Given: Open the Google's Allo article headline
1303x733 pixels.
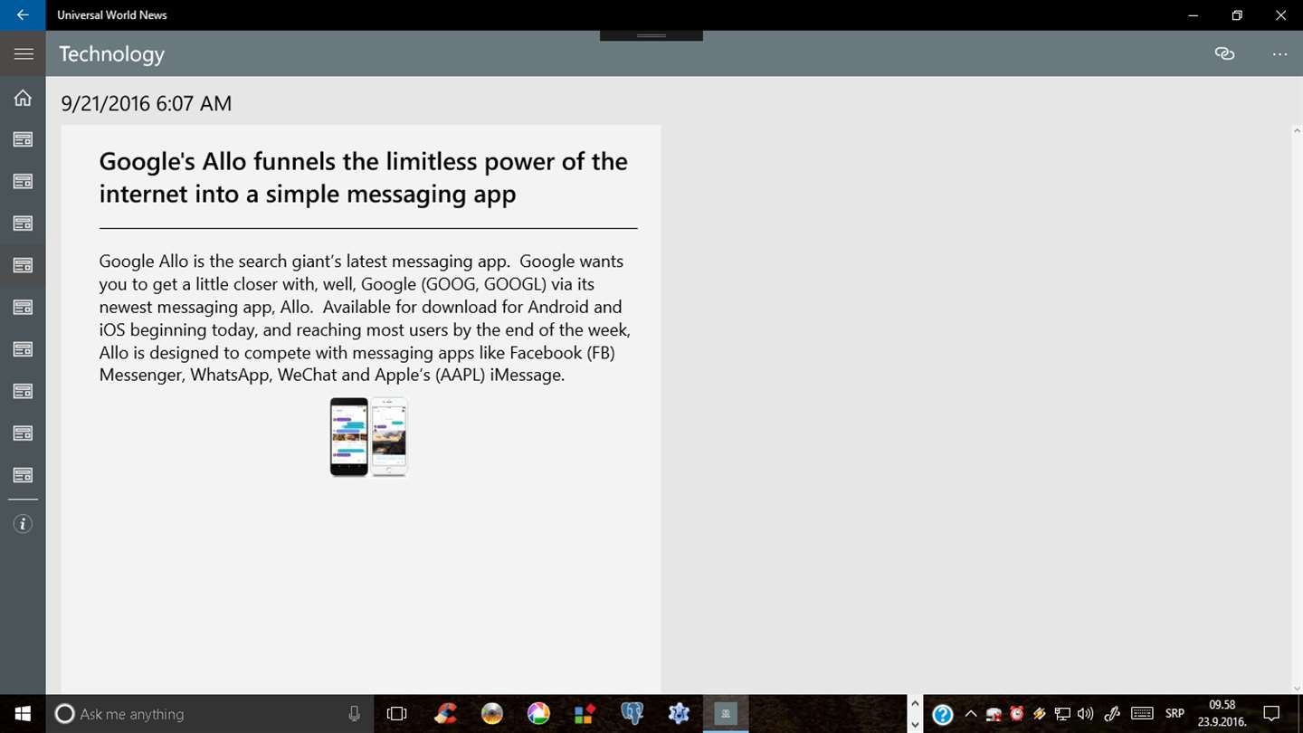Looking at the screenshot, I should click(x=363, y=177).
